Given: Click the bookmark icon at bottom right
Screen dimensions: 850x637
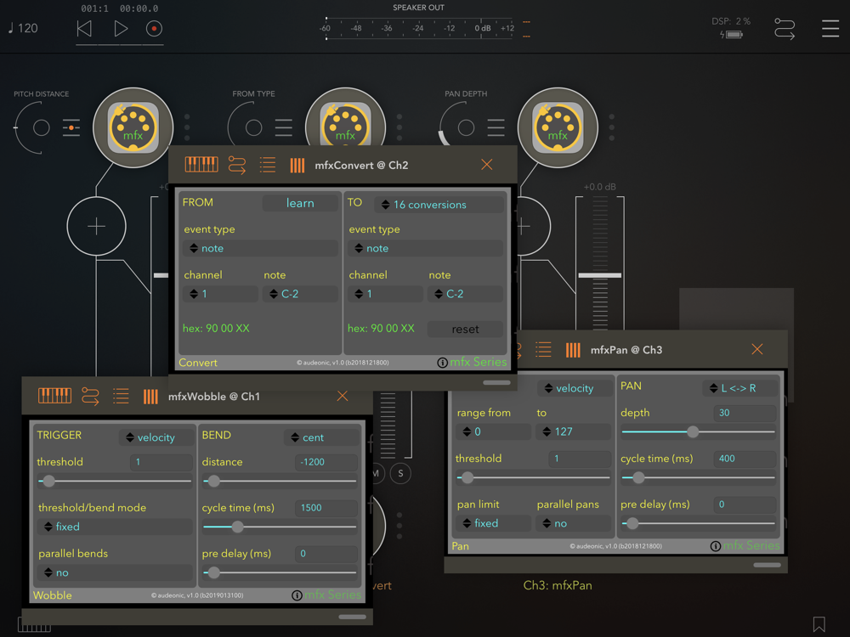Looking at the screenshot, I should [819, 624].
